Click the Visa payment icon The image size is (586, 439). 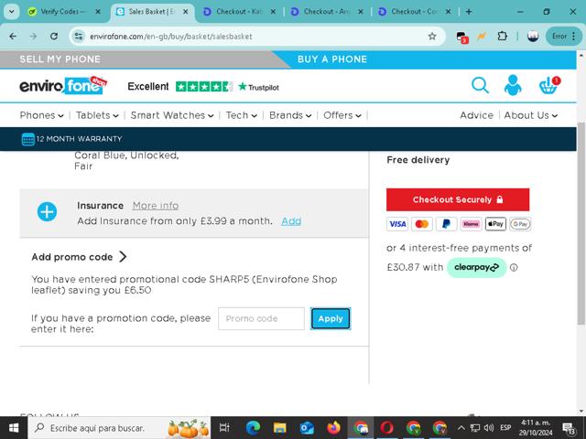pos(397,224)
